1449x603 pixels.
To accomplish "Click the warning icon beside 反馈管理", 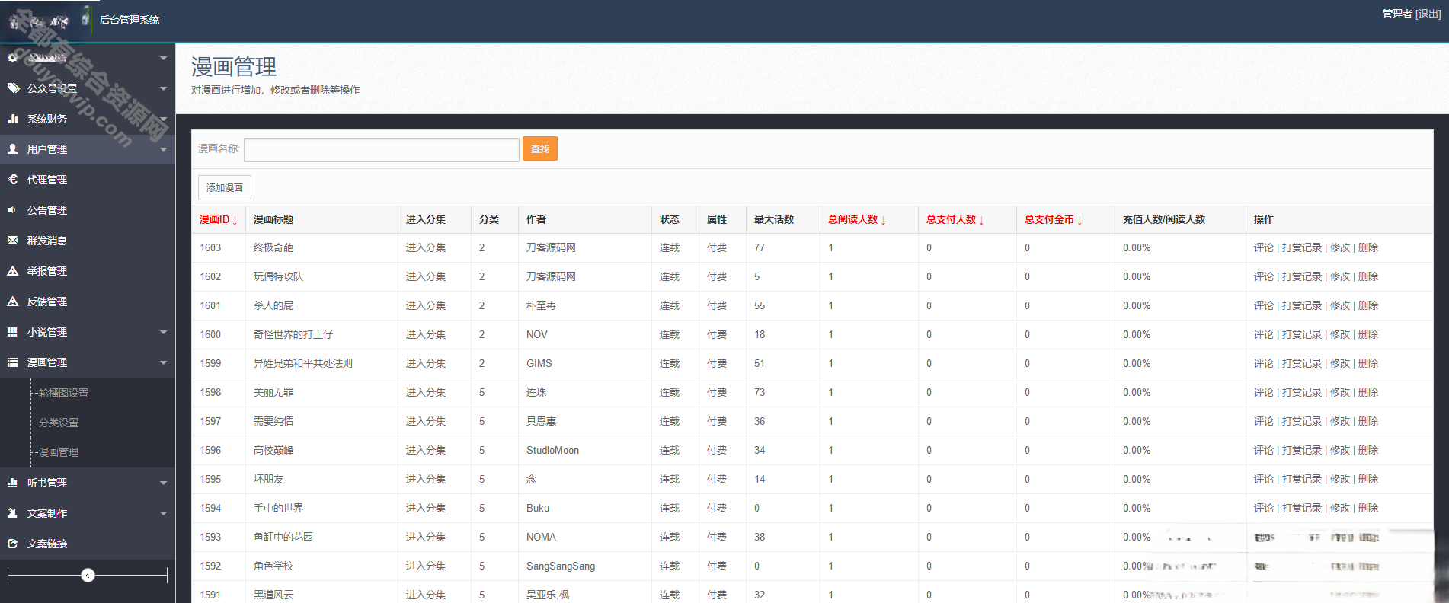I will (x=13, y=301).
